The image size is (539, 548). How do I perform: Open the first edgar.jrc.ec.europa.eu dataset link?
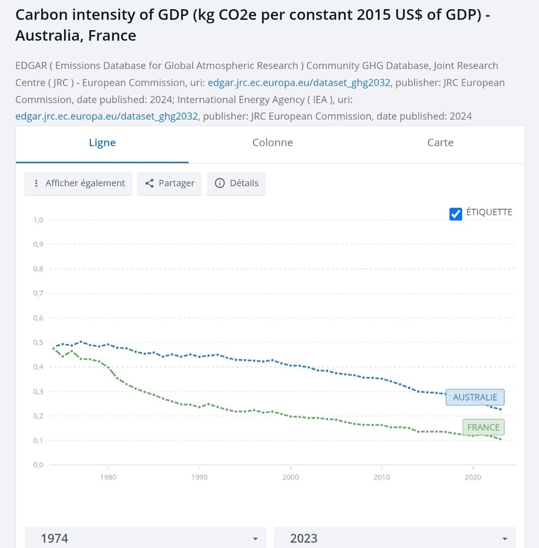[x=299, y=83]
